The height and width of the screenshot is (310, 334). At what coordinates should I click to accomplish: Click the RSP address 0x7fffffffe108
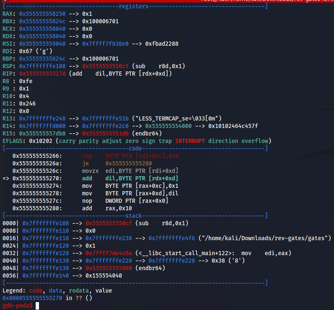(42, 66)
